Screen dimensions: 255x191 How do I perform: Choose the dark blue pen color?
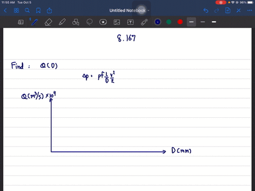click(158, 22)
